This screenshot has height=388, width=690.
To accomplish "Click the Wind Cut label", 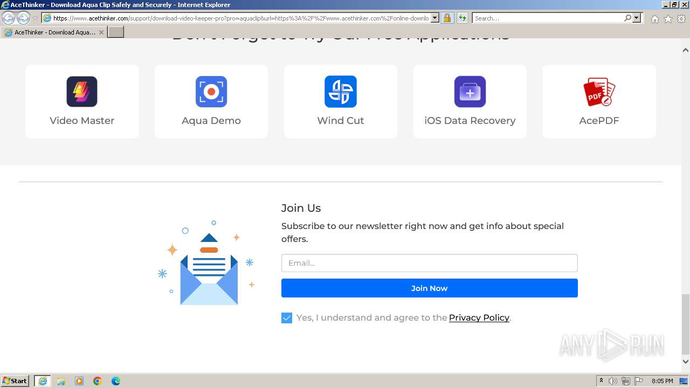I will pos(341,121).
